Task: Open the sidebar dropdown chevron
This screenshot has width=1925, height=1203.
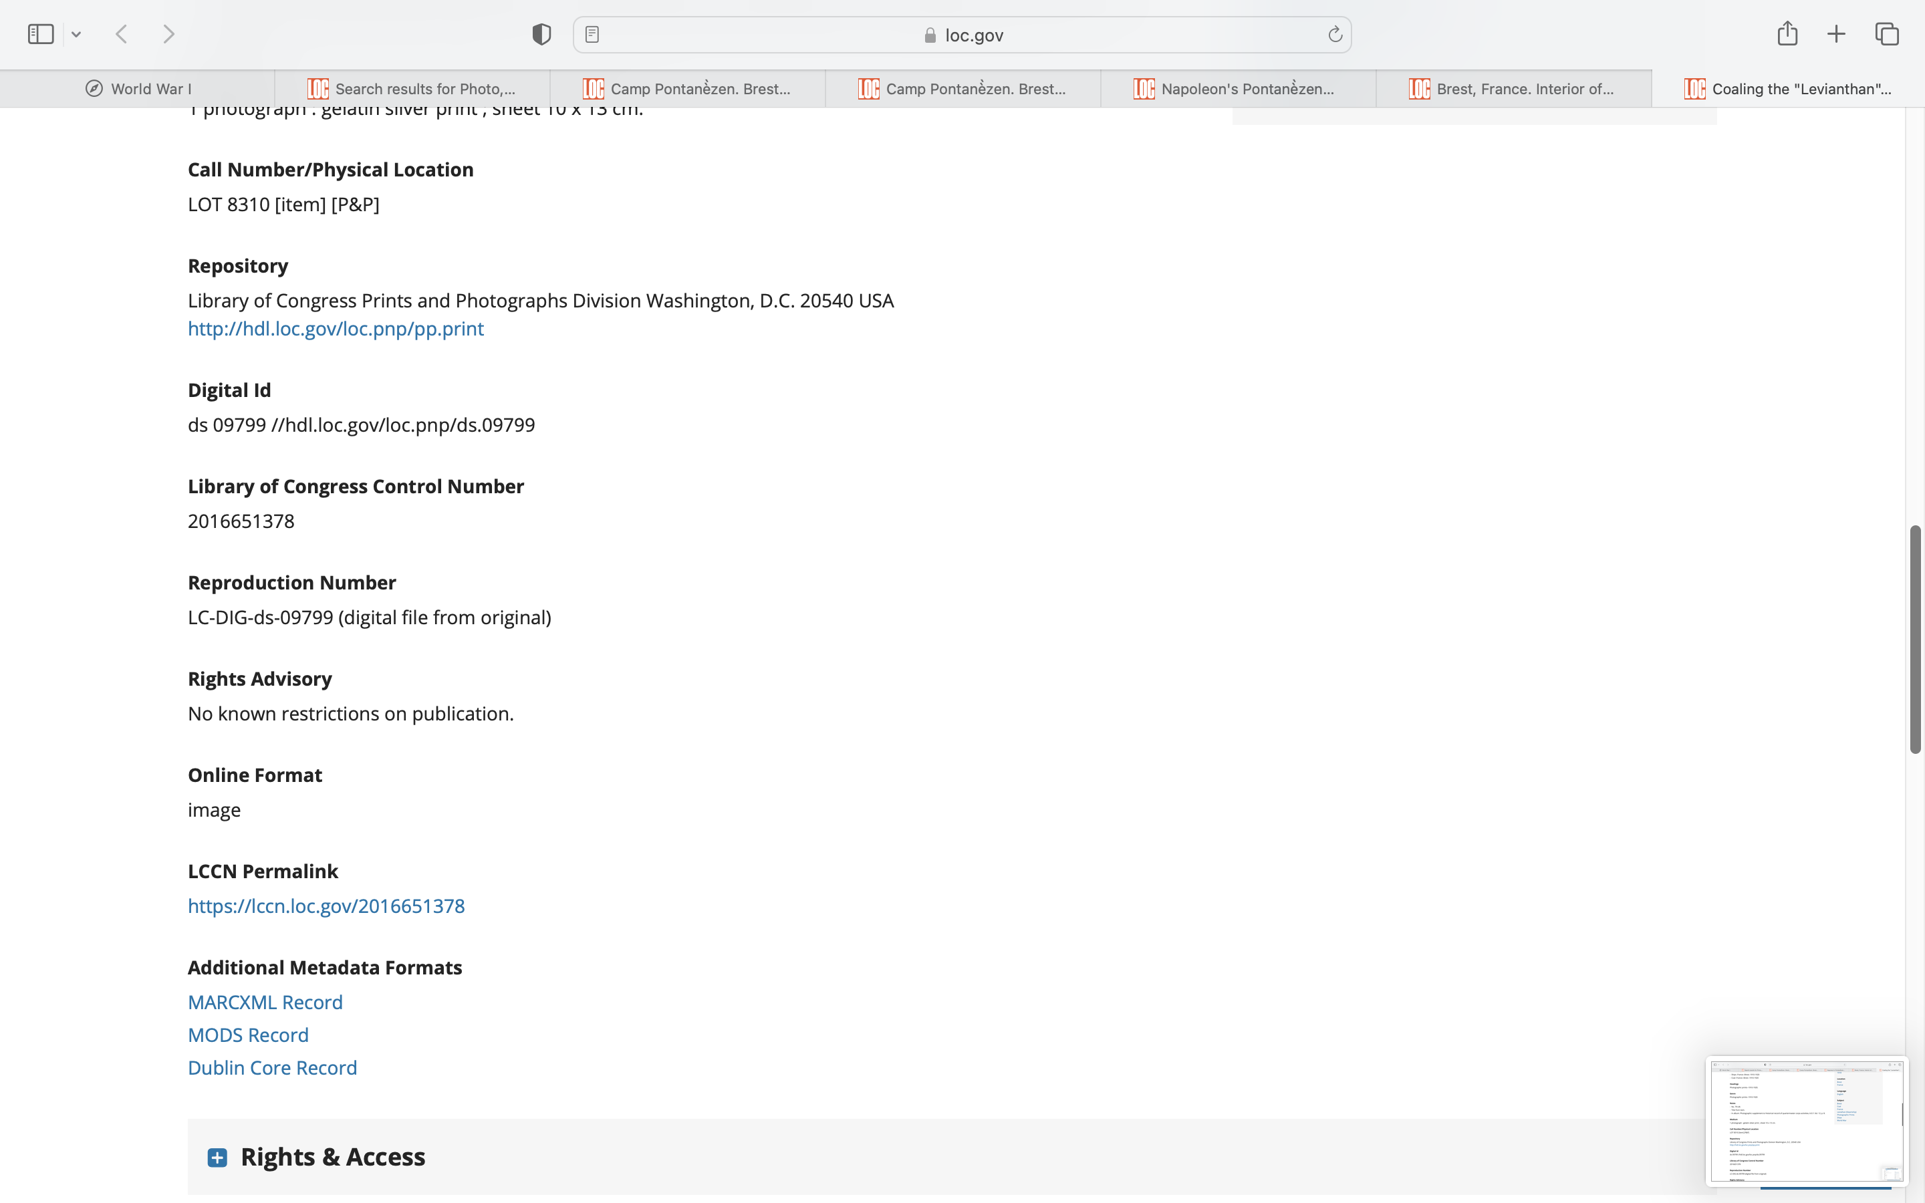Action: [76, 34]
